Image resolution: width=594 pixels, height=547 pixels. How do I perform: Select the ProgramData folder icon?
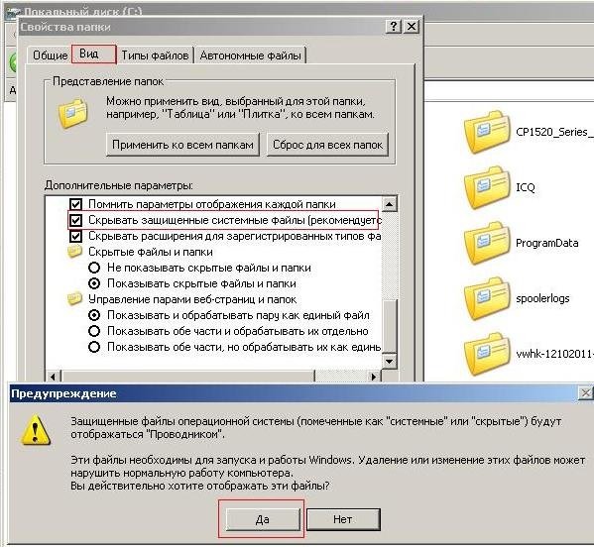(x=488, y=243)
